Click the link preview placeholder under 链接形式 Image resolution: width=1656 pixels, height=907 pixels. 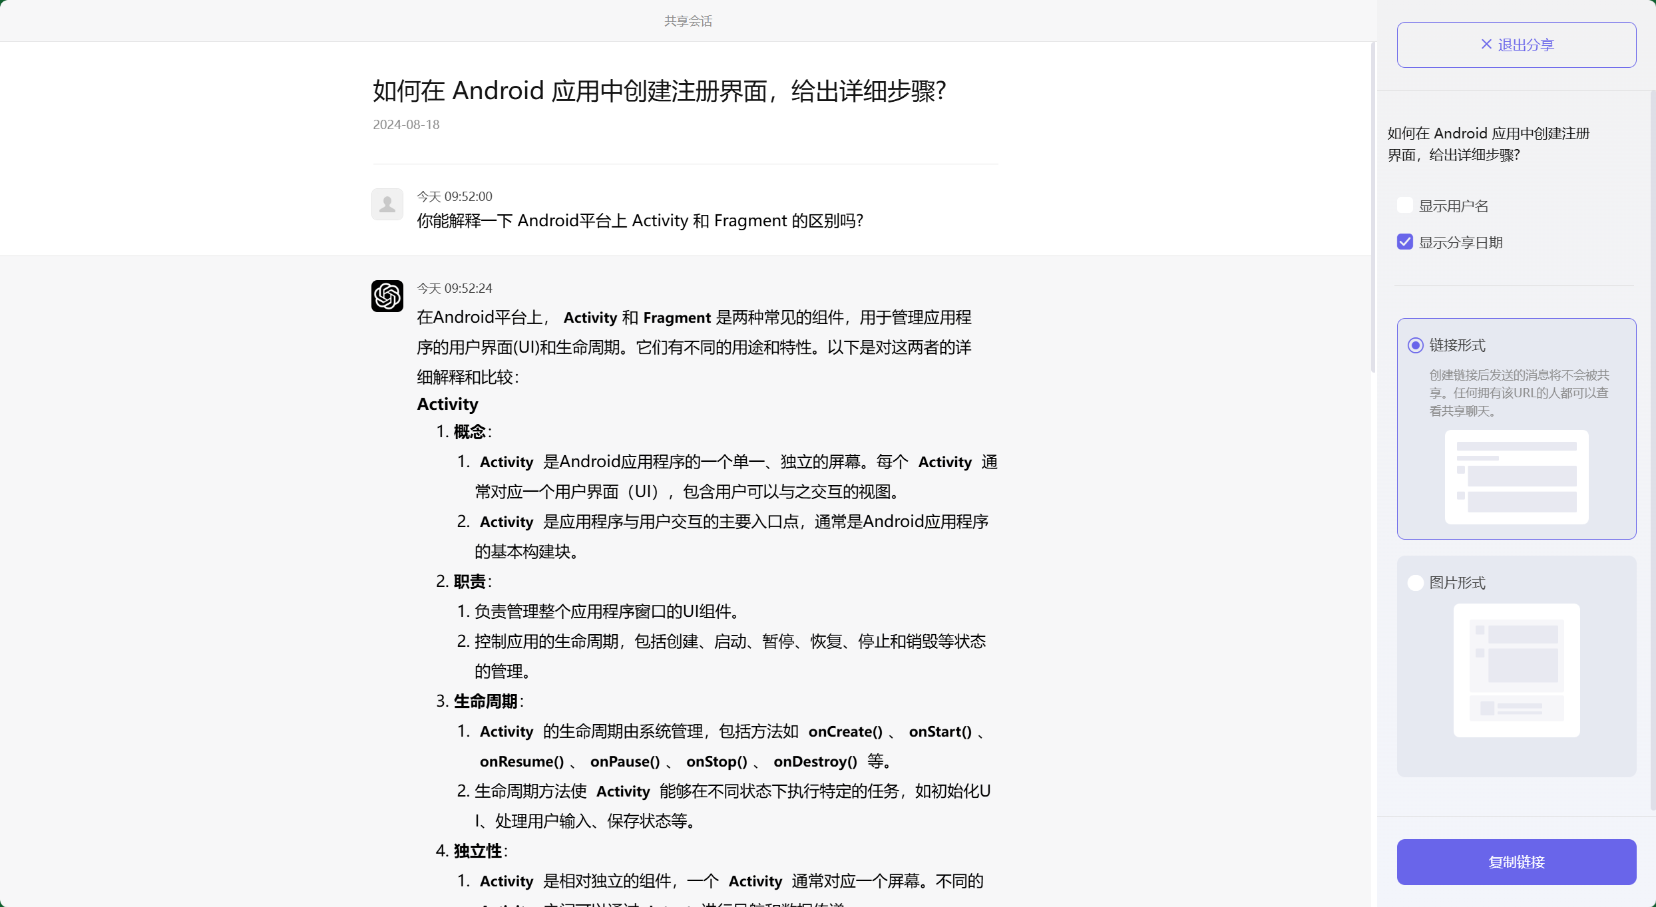click(1516, 476)
